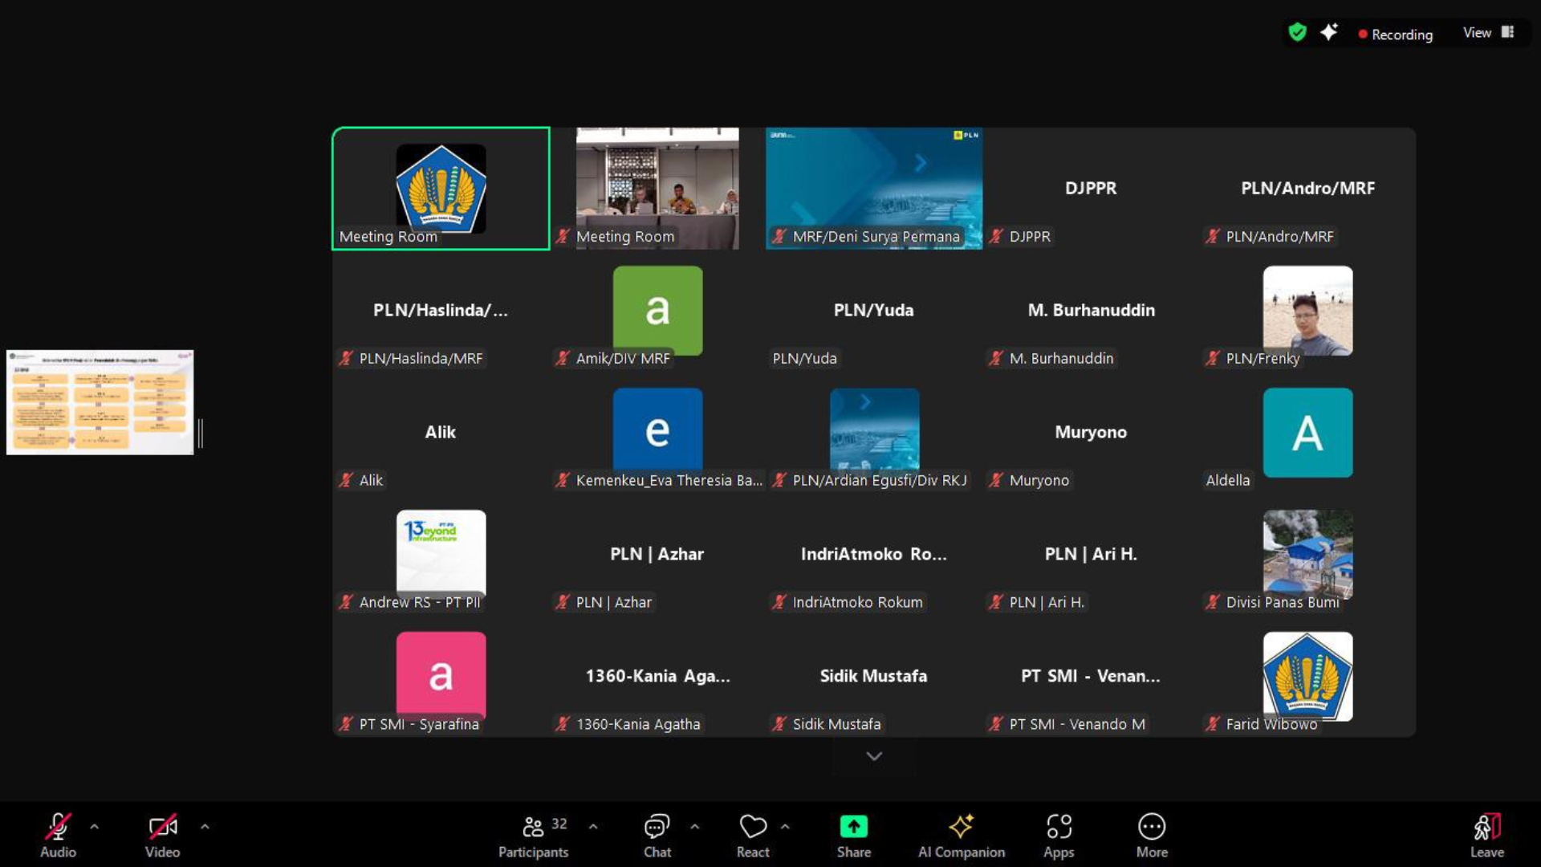The width and height of the screenshot is (1541, 867).
Task: Click the AI sparkle icon near Recording
Action: 1329,32
